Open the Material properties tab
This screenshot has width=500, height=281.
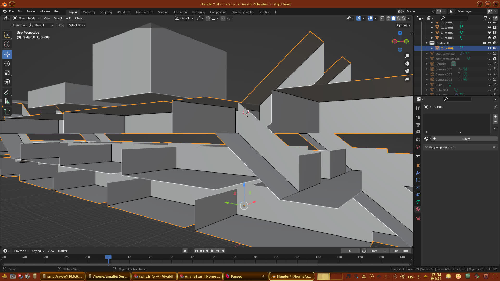(x=418, y=209)
